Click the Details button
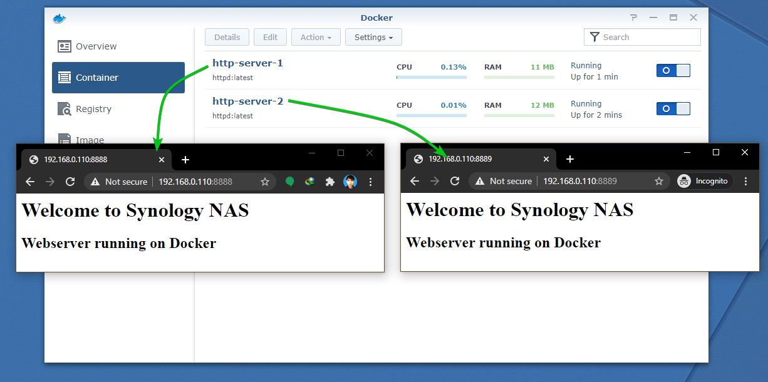This screenshot has width=768, height=382. pos(227,37)
